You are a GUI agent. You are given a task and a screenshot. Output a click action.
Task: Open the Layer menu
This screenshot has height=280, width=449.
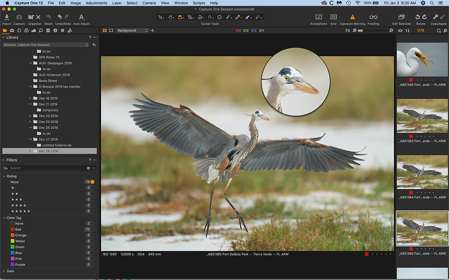pyautogui.click(x=117, y=3)
